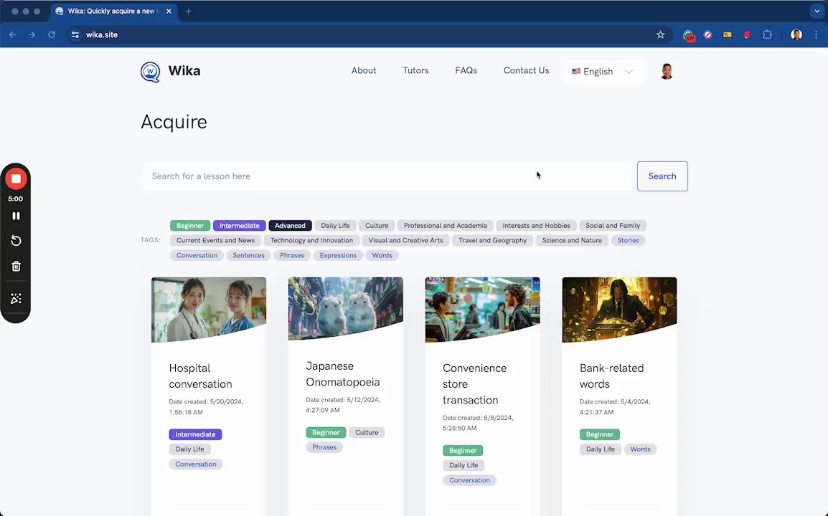
Task: Click the Bank-related words lesson title
Action: tap(611, 376)
